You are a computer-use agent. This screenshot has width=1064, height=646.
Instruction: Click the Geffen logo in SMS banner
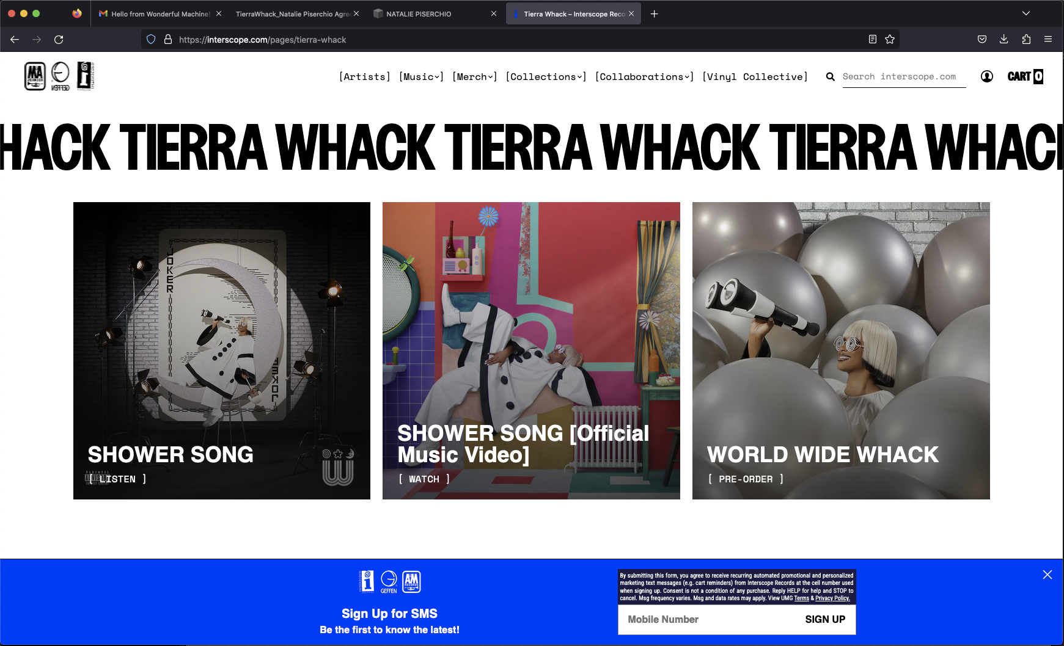click(389, 582)
